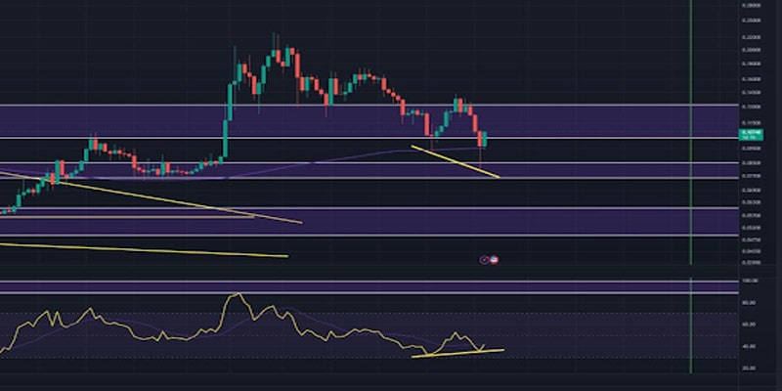Click the 80.00 RSI scale label
This screenshot has height=391, width=782.
pos(751,303)
